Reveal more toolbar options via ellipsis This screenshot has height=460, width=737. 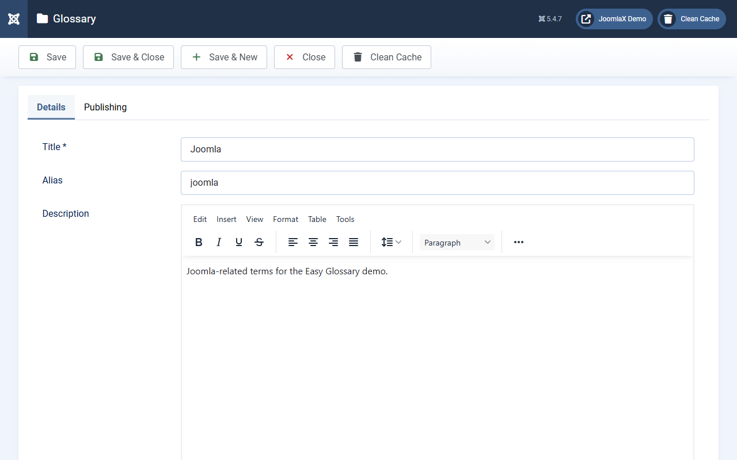519,242
